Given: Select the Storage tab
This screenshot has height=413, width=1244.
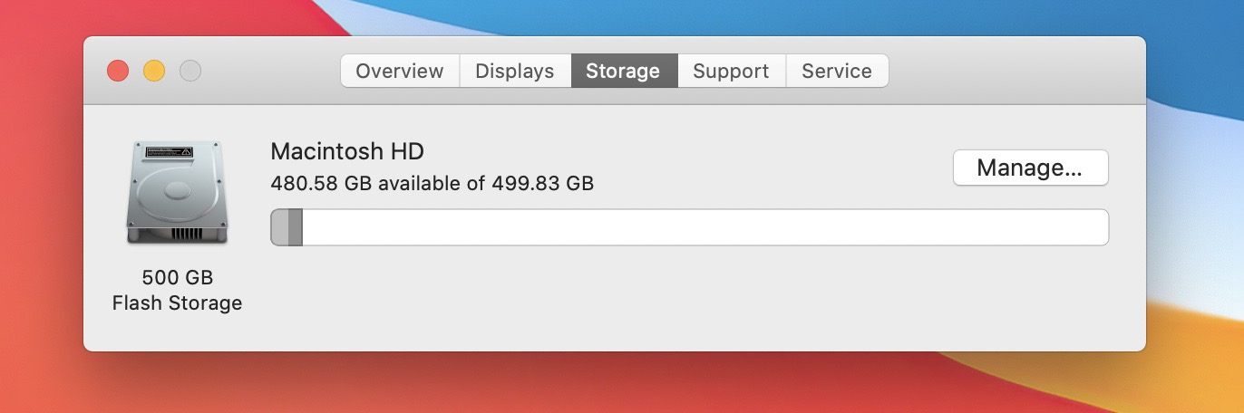Looking at the screenshot, I should pos(624,71).
